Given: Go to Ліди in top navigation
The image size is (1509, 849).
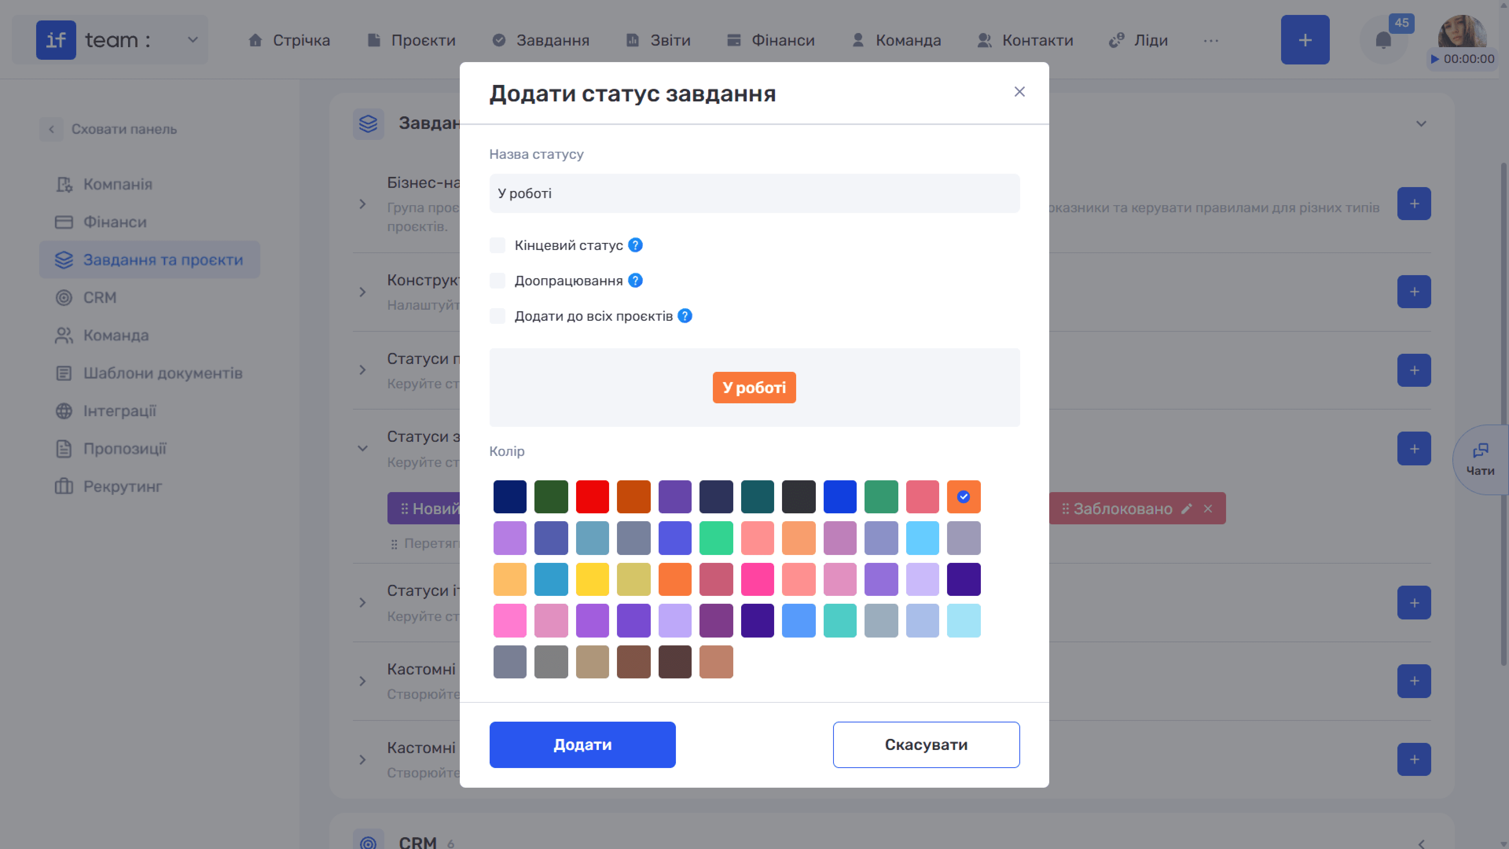Looking at the screenshot, I should pos(1138,40).
